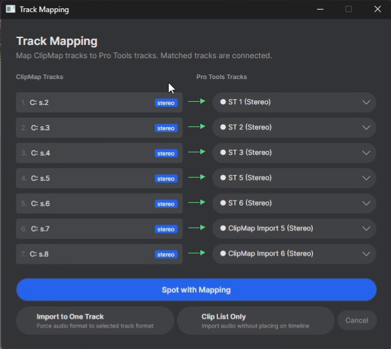This screenshot has height=349, width=391.
Task: Click the stereo badge on C: s.6
Action: coord(166,204)
